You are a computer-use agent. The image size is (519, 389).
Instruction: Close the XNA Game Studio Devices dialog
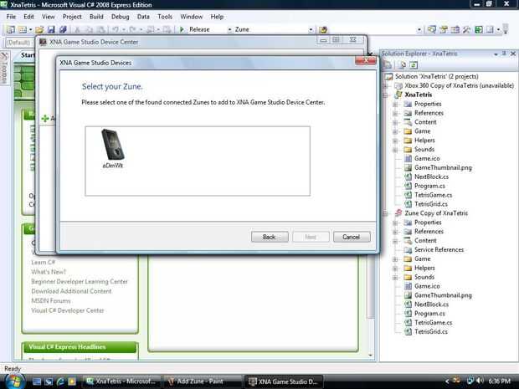pos(366,60)
